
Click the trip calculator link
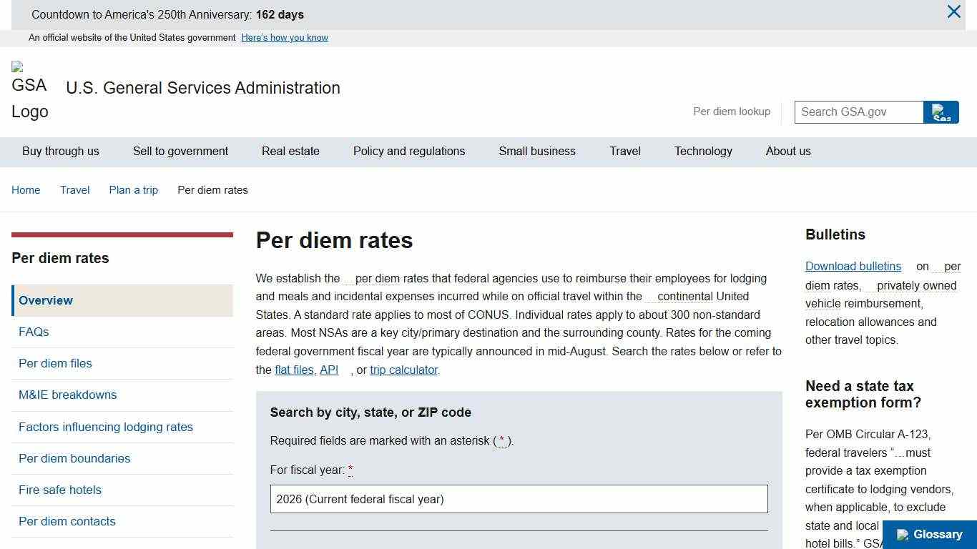click(x=403, y=370)
